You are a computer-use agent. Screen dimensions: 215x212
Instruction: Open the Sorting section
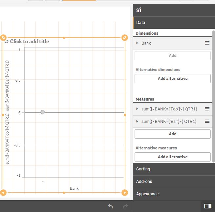coord(174,169)
